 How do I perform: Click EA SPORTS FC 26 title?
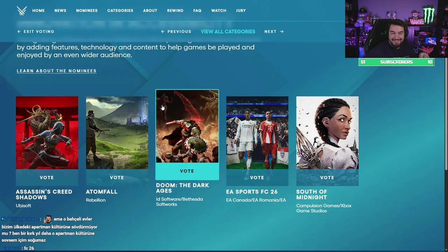252,192
